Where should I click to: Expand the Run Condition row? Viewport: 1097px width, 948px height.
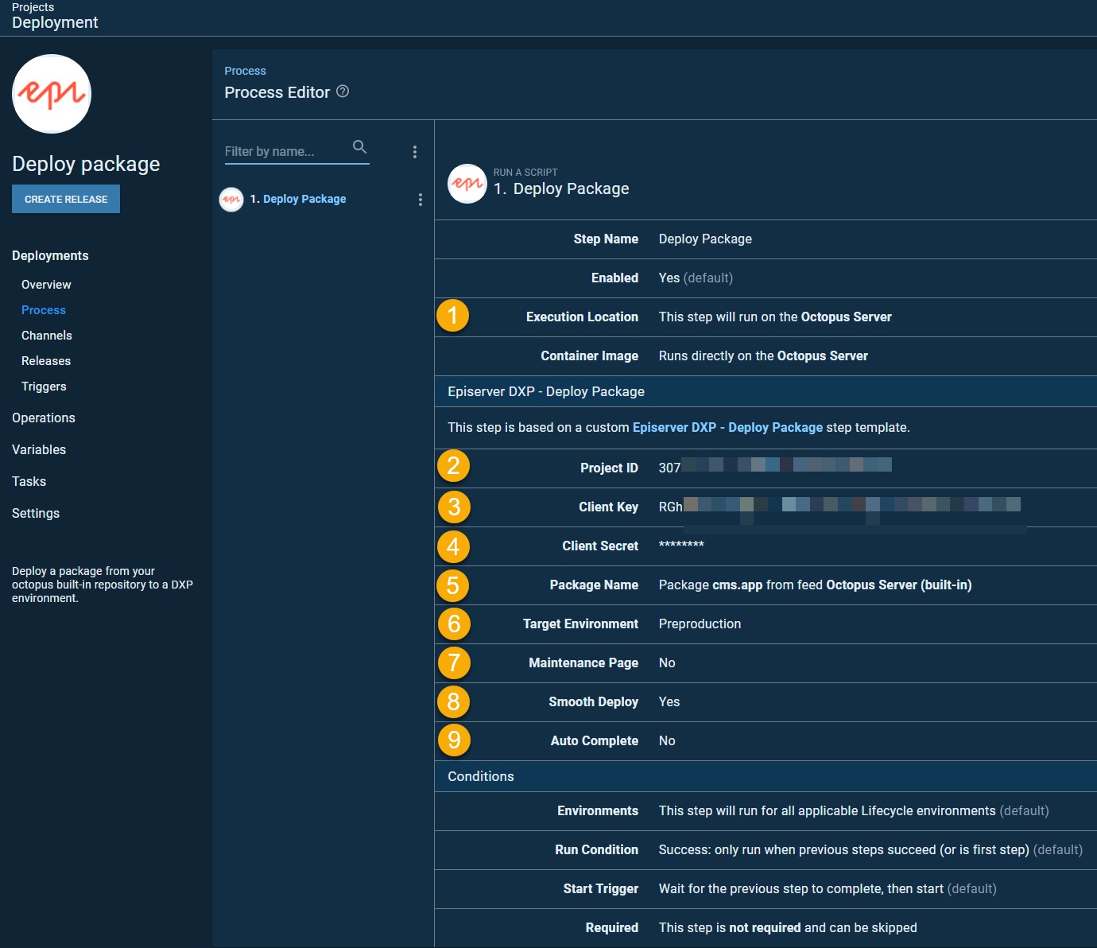point(765,850)
